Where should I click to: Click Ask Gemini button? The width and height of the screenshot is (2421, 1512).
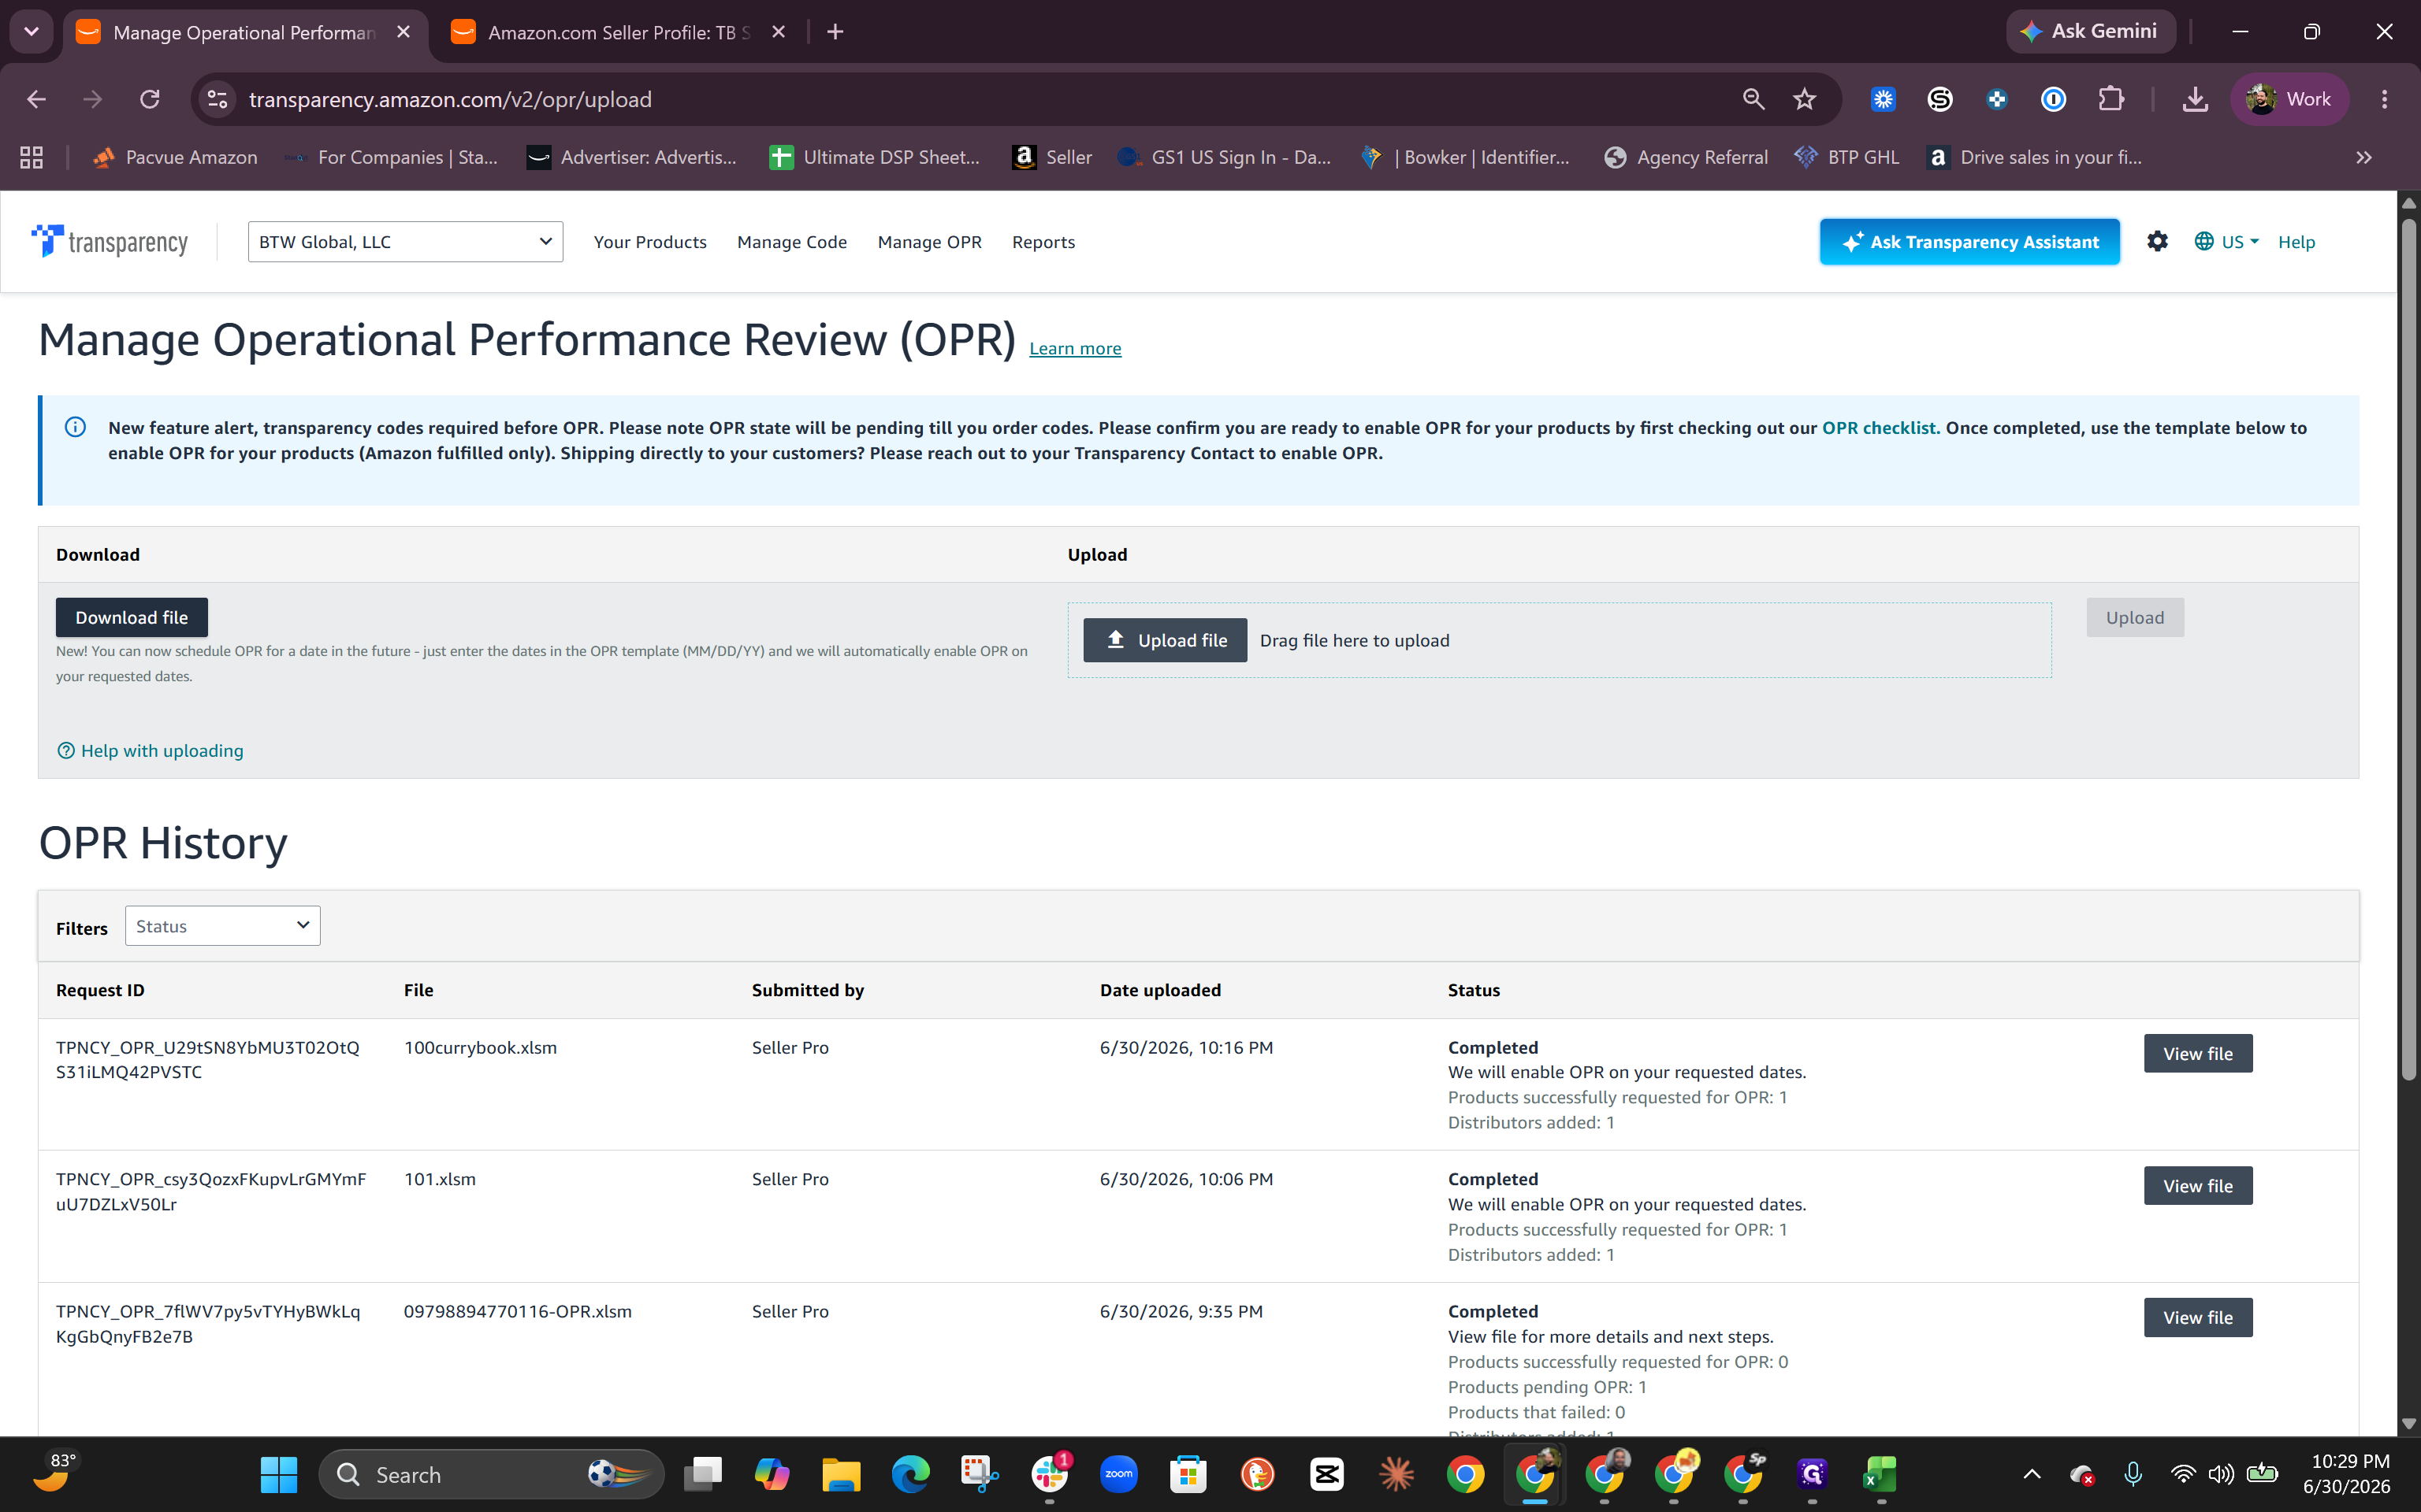click(2090, 31)
